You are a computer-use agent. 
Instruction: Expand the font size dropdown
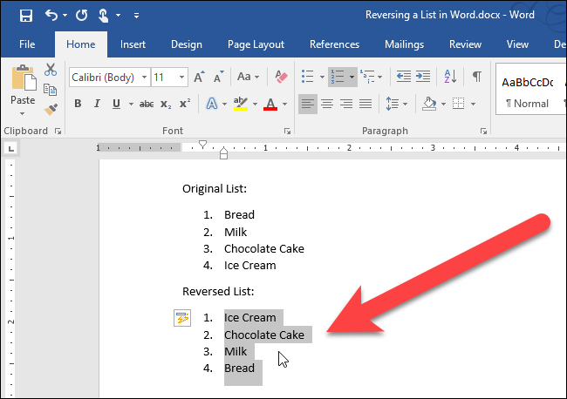click(183, 78)
